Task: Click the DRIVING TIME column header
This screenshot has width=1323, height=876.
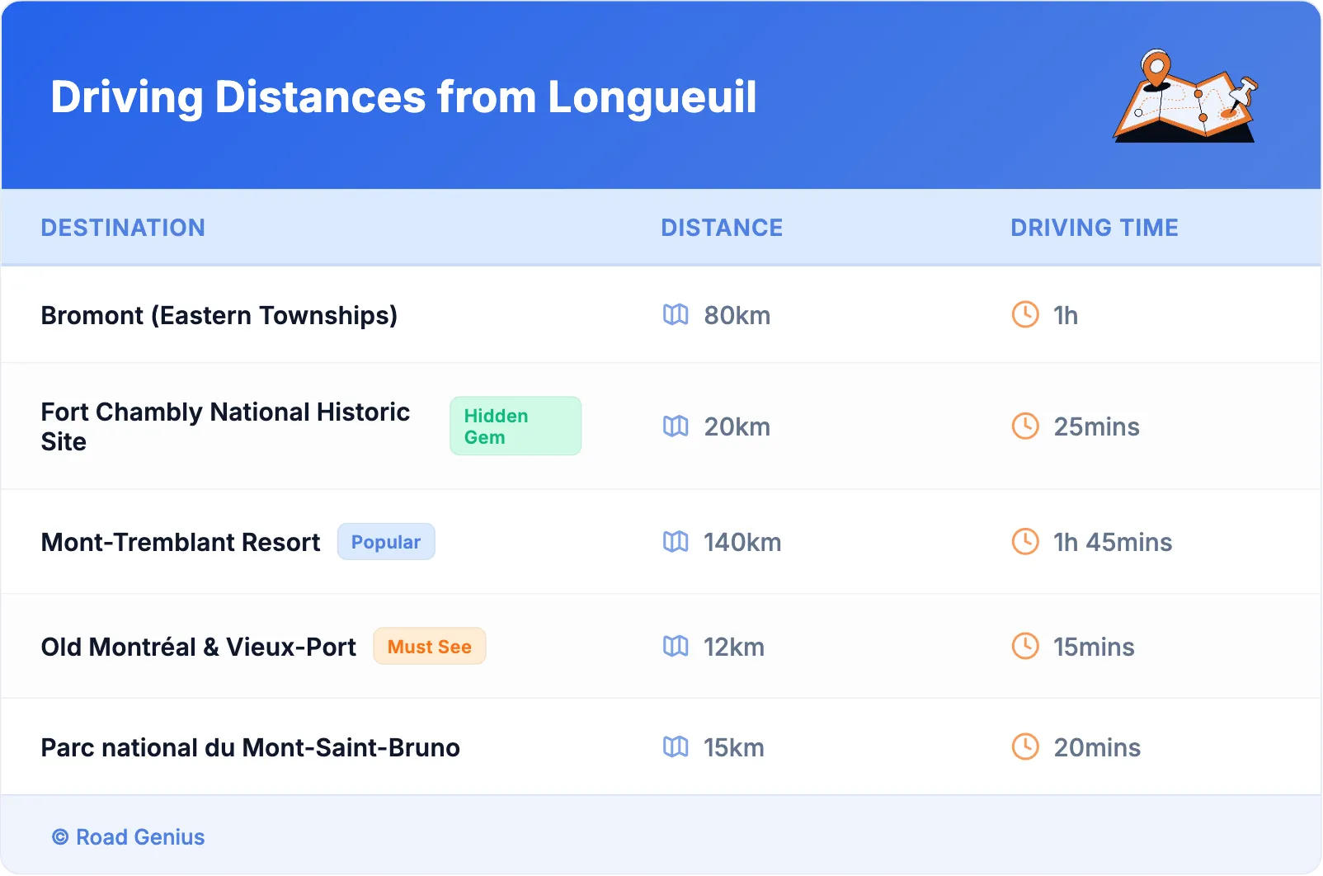Action: click(1095, 228)
